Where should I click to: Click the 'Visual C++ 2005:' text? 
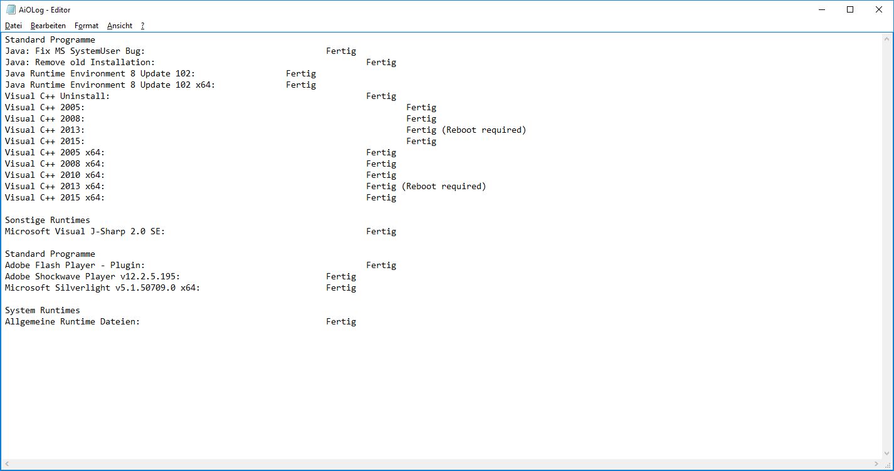pyautogui.click(x=45, y=108)
